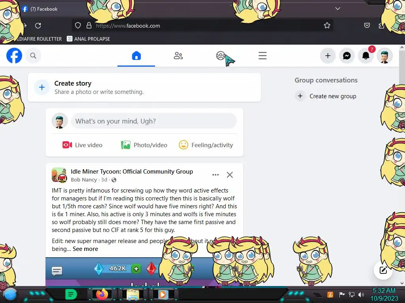
Task: Click the shield tracking protection icon
Action: pos(78,26)
